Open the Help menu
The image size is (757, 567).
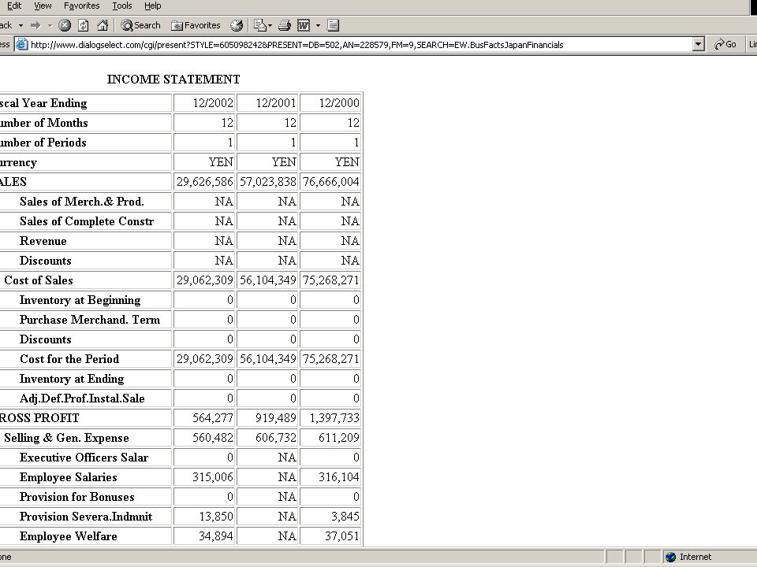point(152,6)
